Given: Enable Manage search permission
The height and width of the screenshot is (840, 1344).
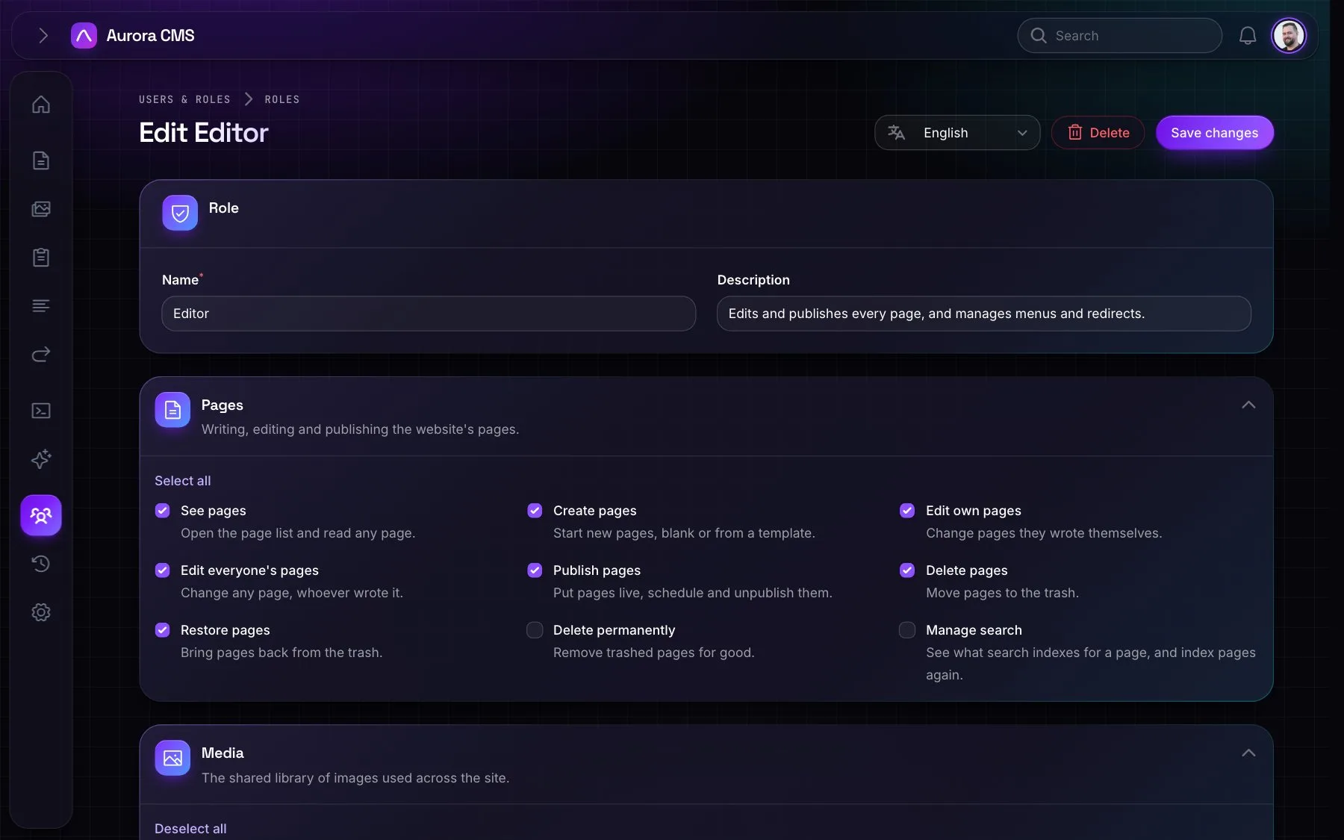Looking at the screenshot, I should [907, 630].
